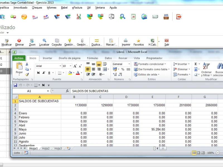The image size is (223, 167).
Task: Click the undo button in Excel quick access
Action: coord(20,85)
